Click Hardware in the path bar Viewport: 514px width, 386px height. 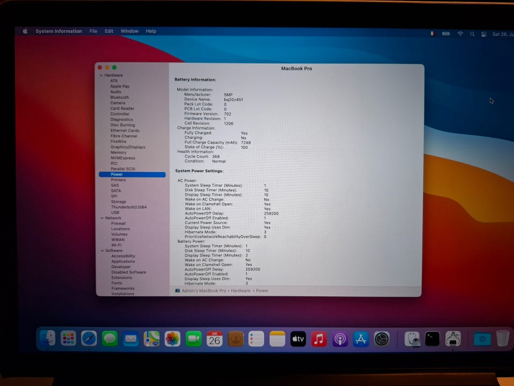coord(240,291)
